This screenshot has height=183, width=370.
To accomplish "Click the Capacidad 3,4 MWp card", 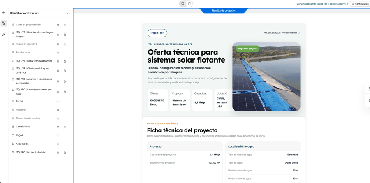I will point(202,100).
